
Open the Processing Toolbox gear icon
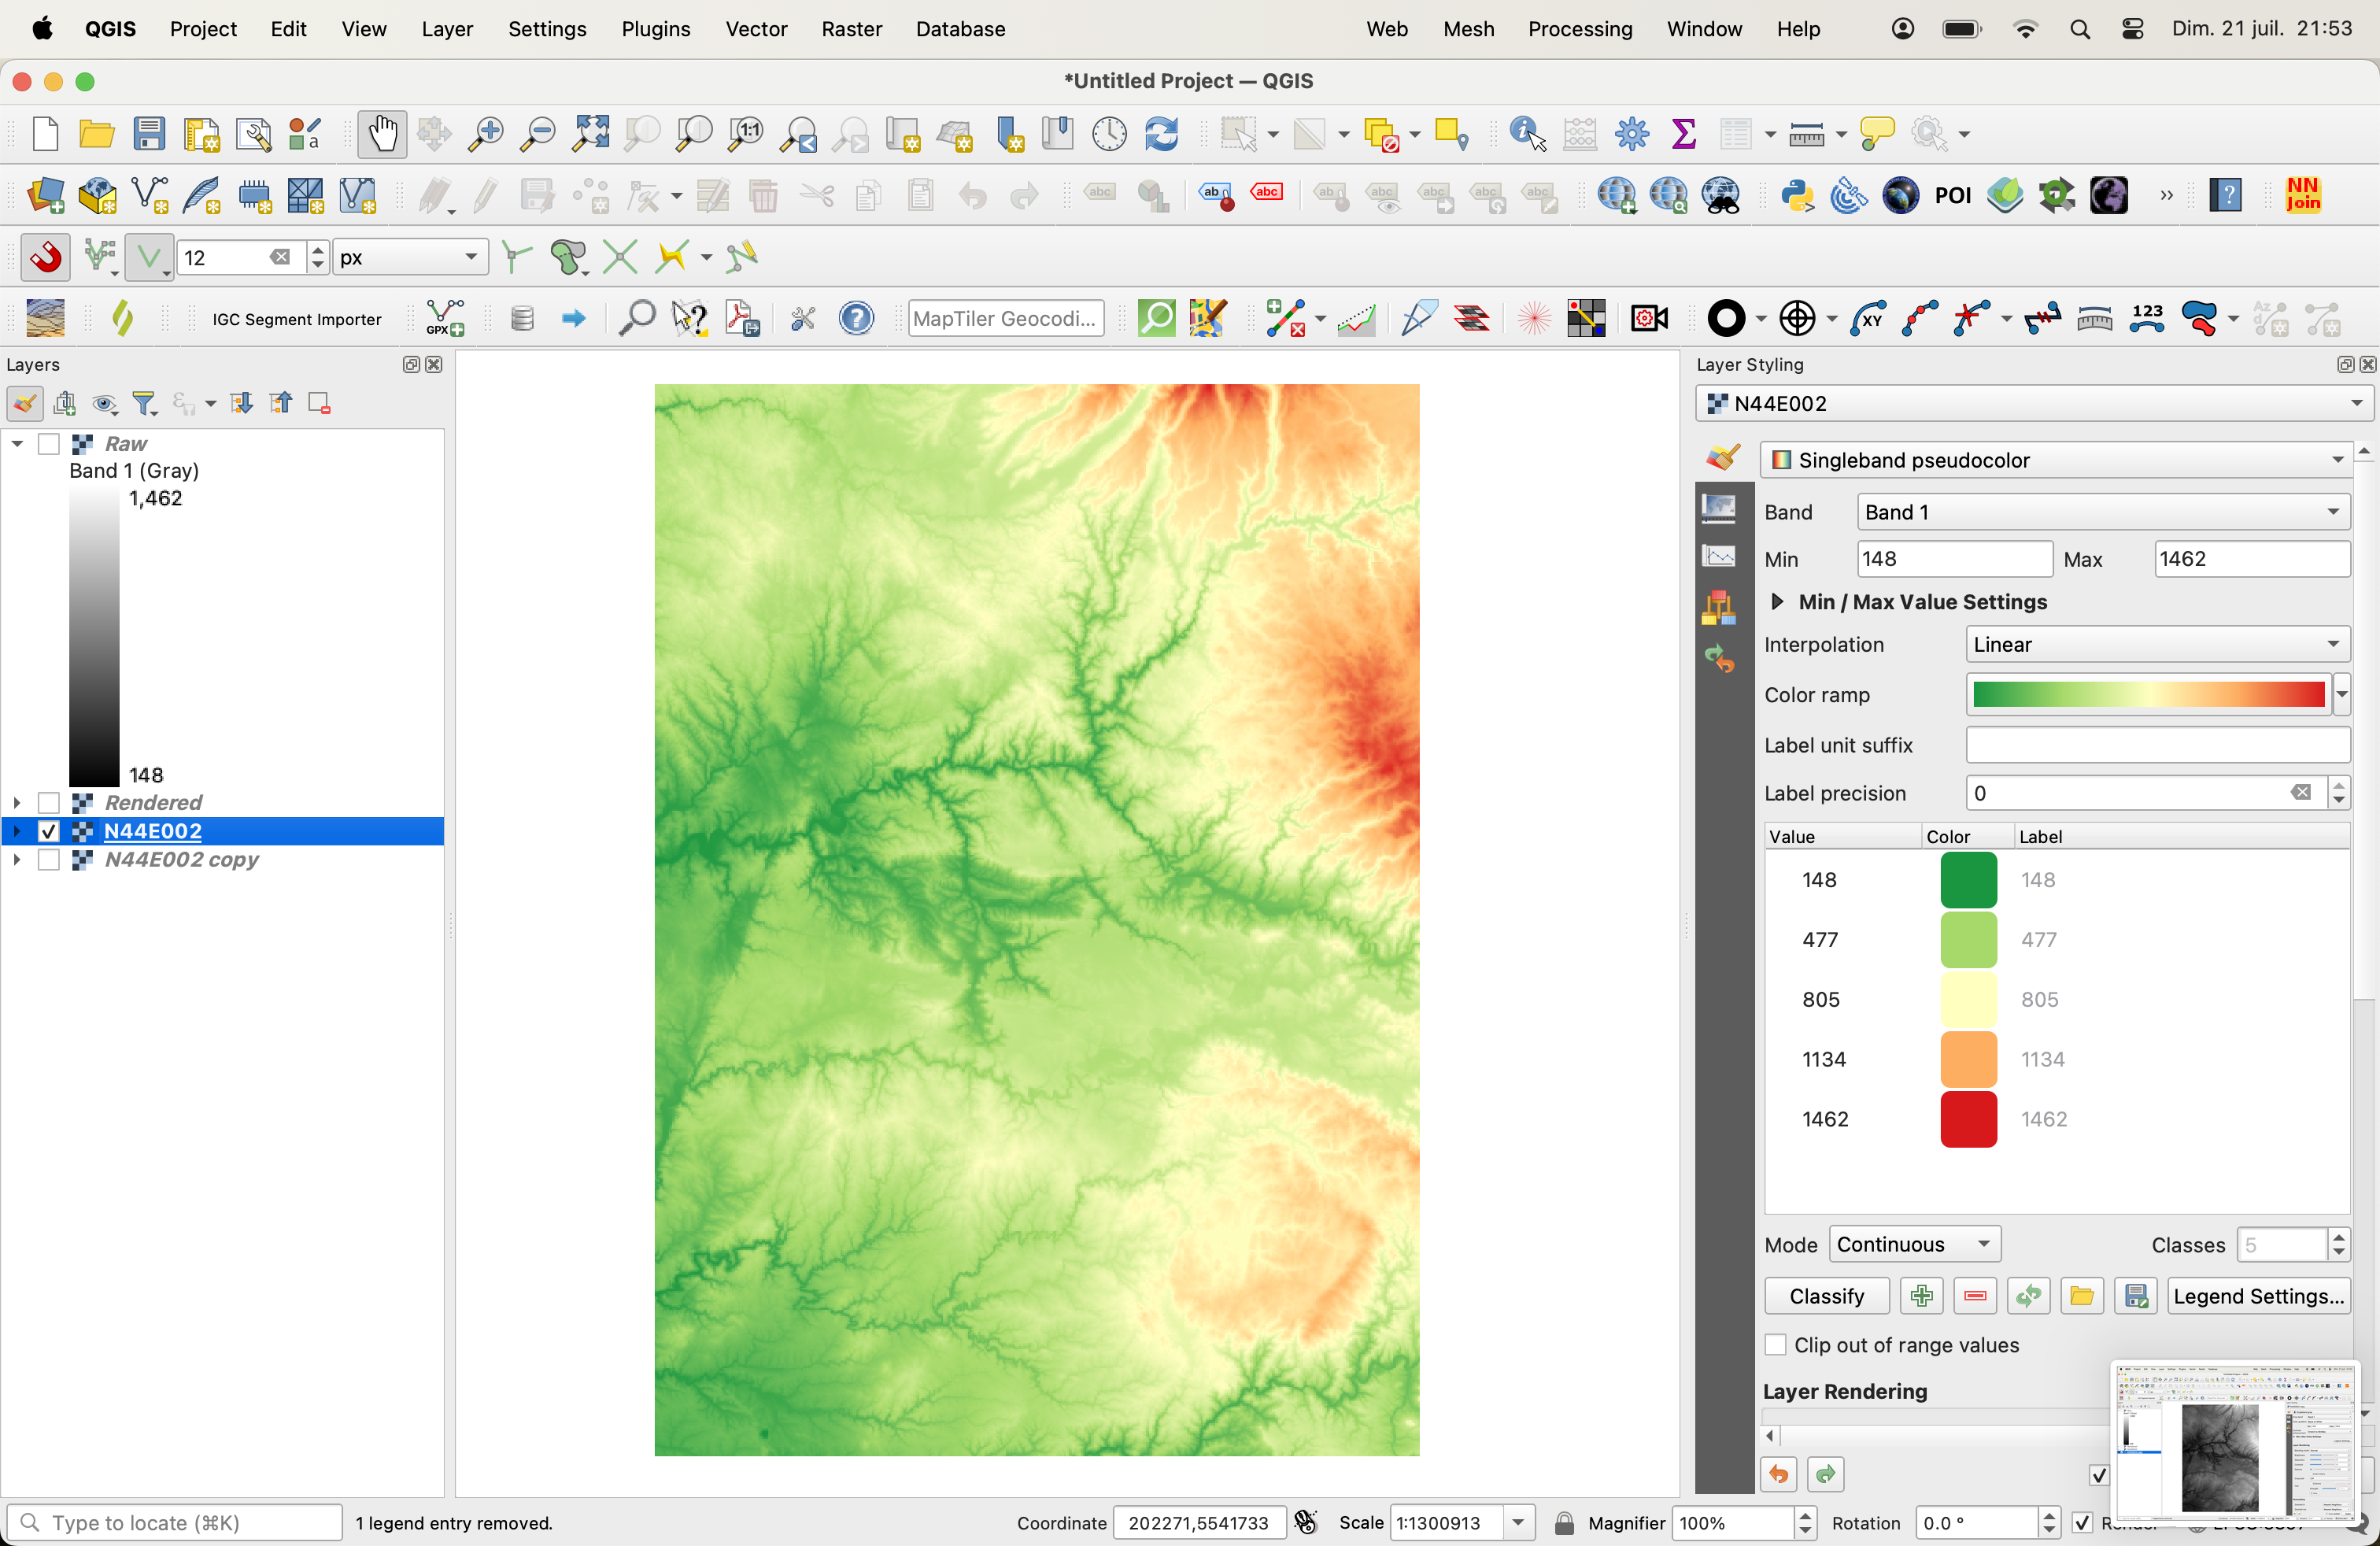1632,134
